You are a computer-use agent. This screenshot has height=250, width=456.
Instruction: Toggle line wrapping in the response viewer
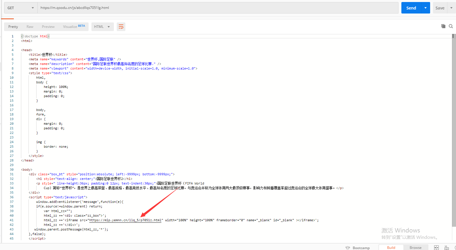[121, 27]
